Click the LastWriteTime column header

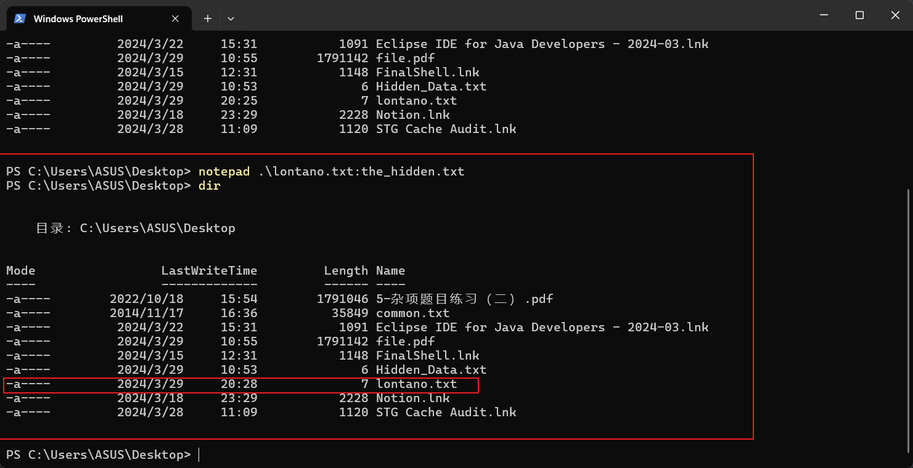(x=209, y=270)
